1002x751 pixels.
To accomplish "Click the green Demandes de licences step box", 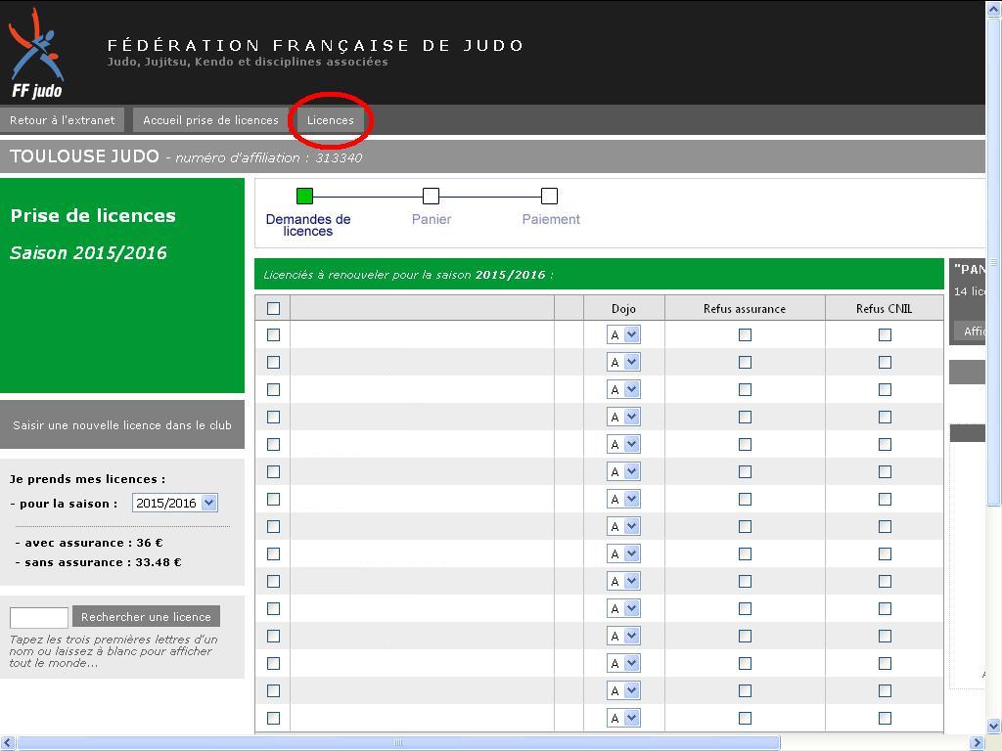I will [304, 196].
